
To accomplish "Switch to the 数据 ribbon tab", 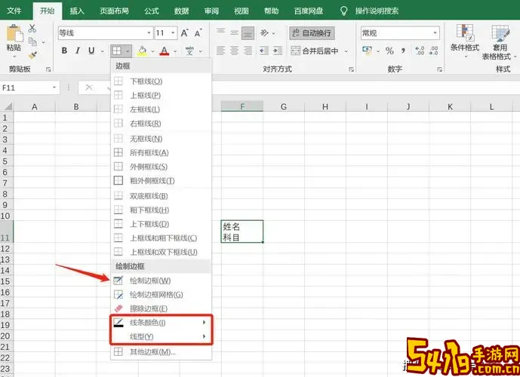I will click(181, 11).
